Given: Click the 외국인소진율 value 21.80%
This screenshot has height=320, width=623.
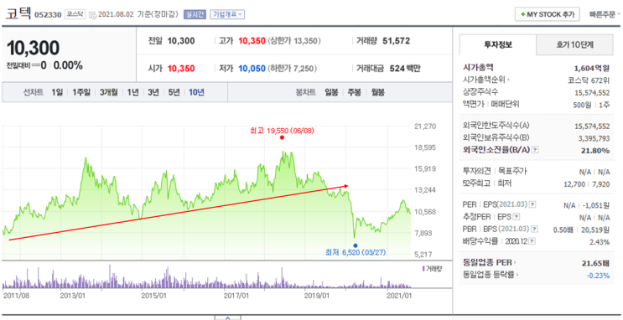Looking at the screenshot, I should tap(596, 151).
